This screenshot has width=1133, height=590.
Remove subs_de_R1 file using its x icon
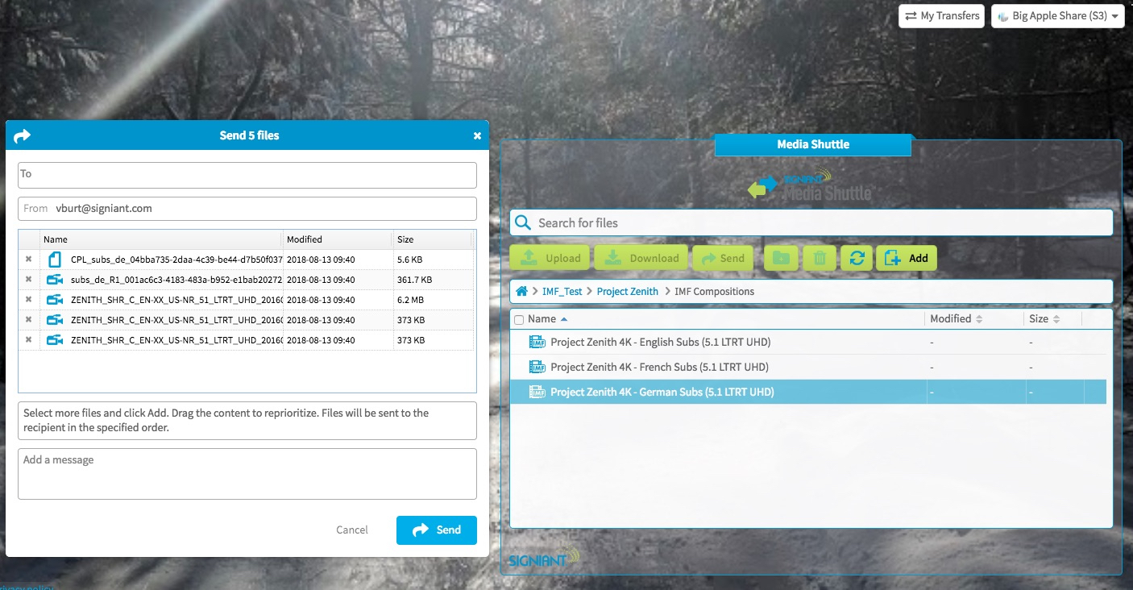[29, 280]
